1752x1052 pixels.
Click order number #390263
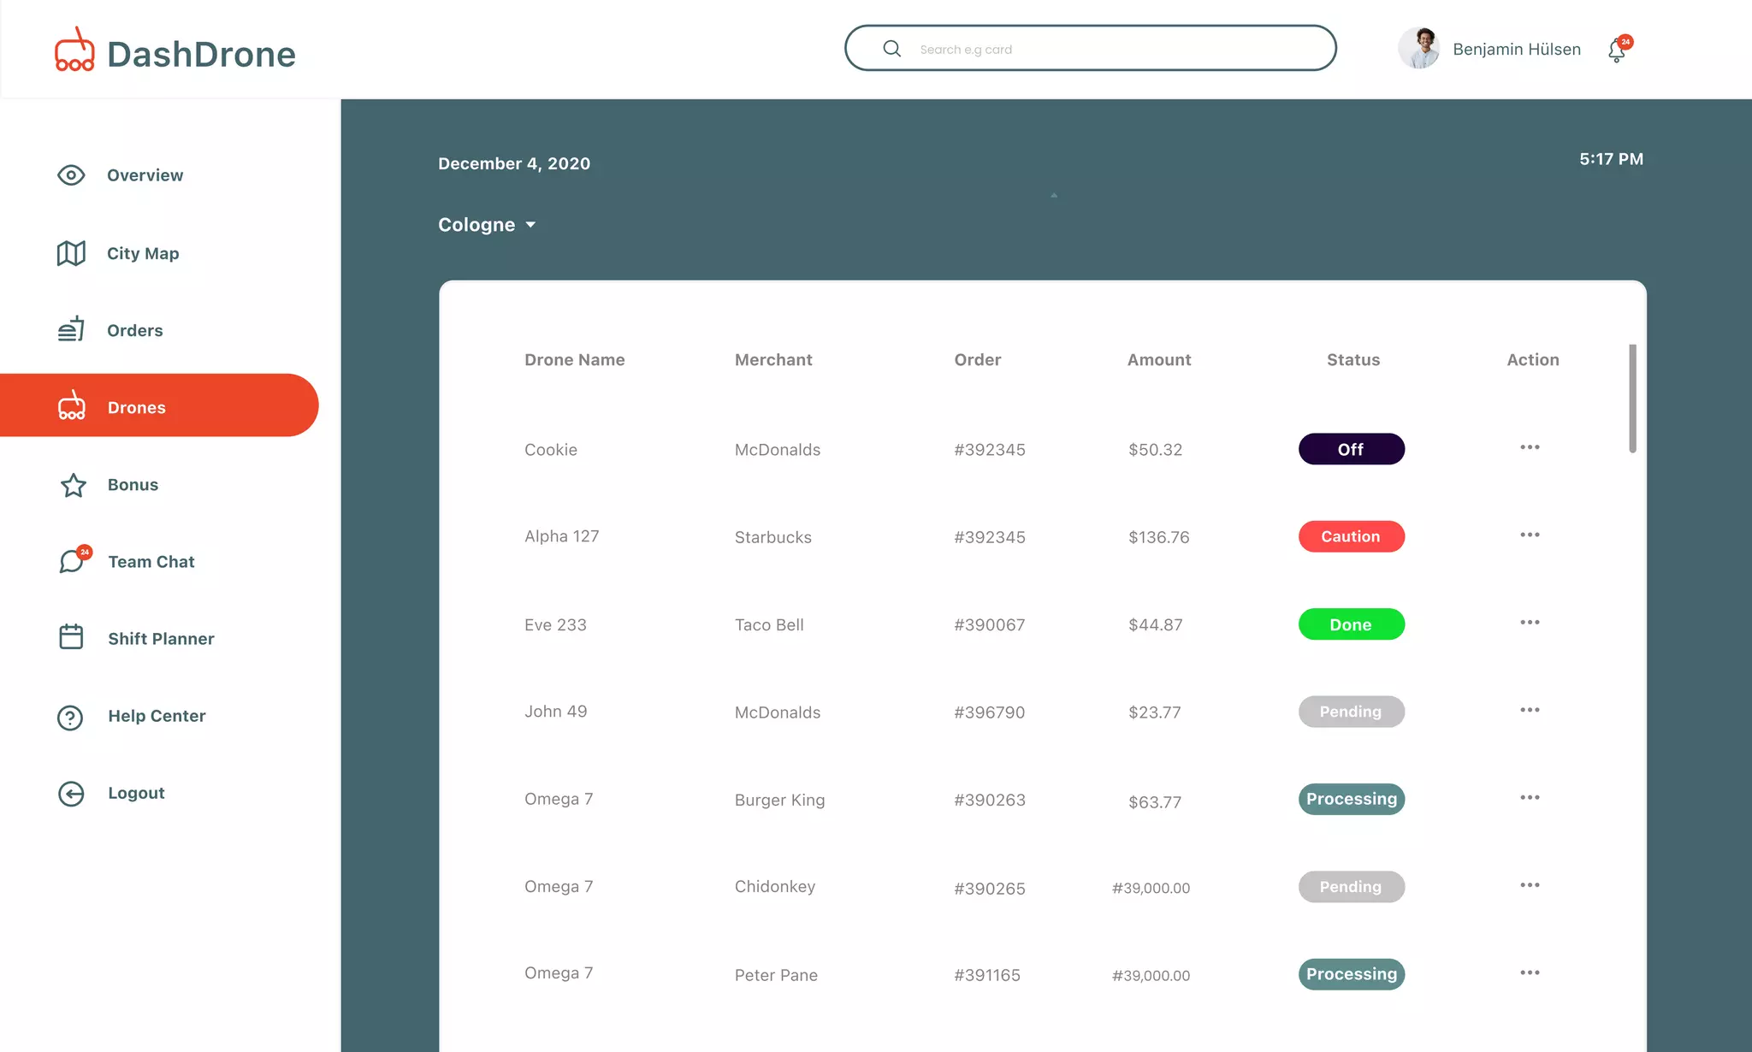click(x=990, y=801)
